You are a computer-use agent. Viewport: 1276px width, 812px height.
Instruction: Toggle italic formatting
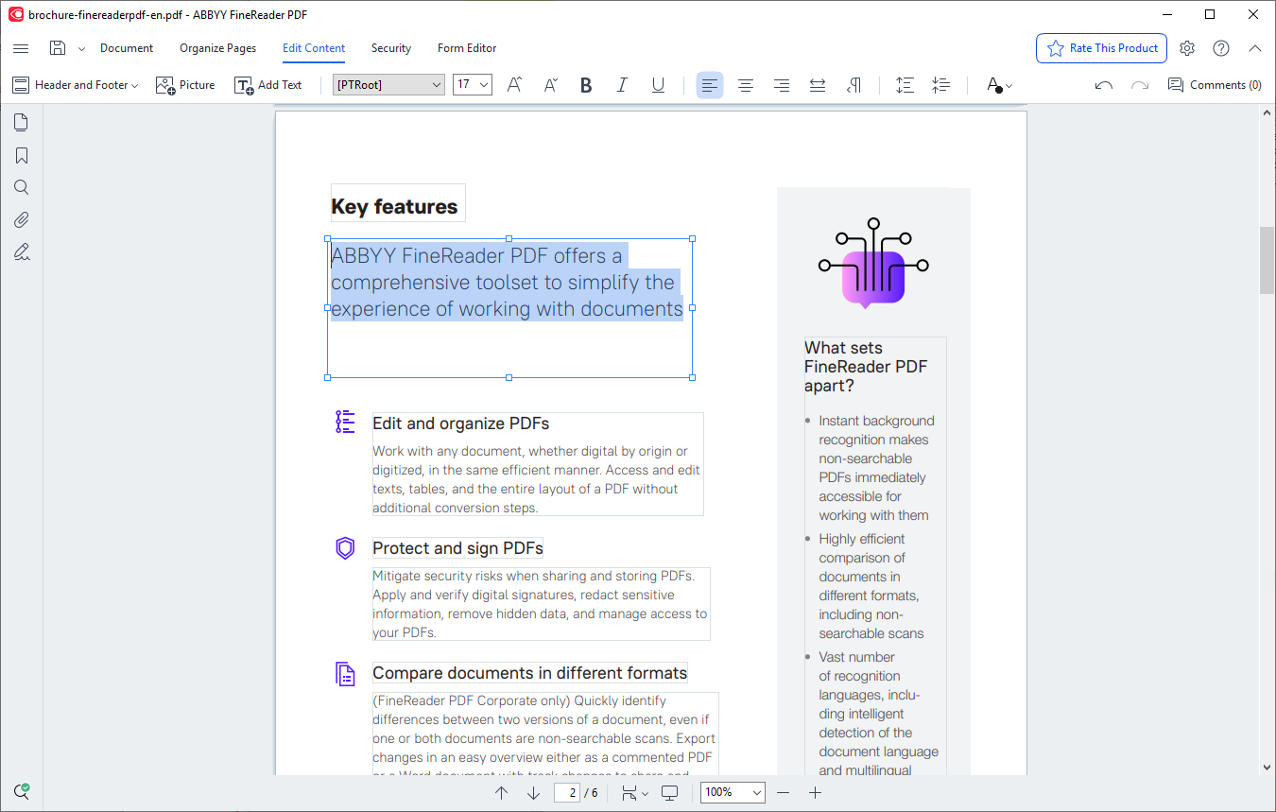(622, 85)
